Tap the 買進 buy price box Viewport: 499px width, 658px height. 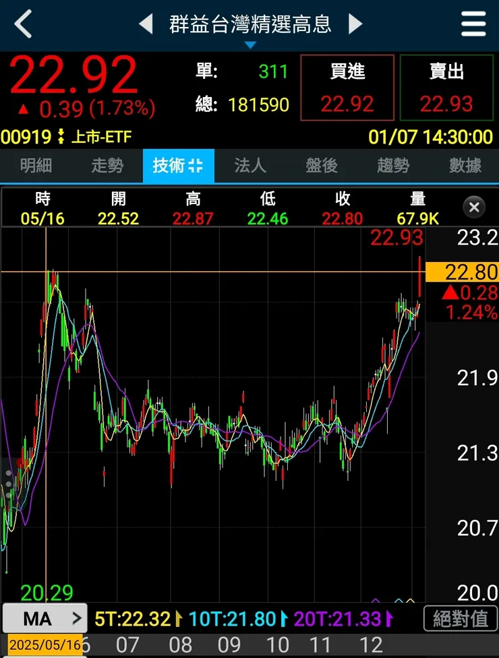pos(347,88)
